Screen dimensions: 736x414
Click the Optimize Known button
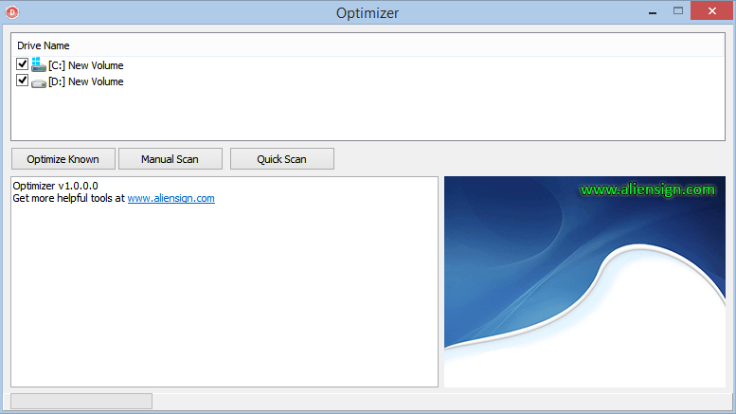tap(63, 159)
